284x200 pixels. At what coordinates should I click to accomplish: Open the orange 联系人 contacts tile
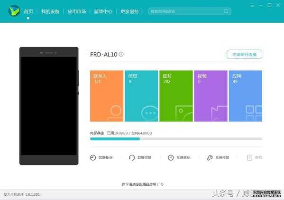click(107, 96)
